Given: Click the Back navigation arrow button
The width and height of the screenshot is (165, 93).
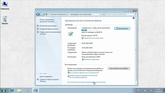Looking at the screenshot, I should pos(38,14).
